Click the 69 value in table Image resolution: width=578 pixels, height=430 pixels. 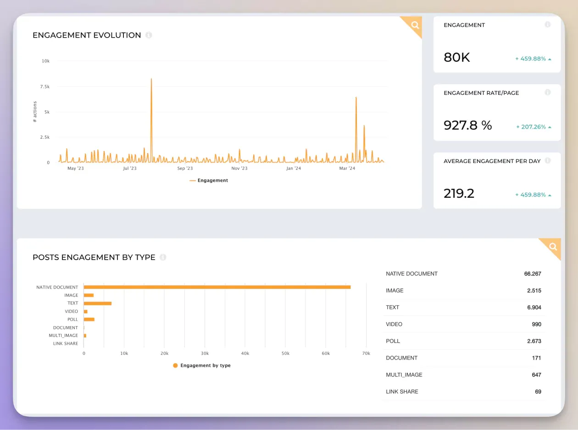click(x=538, y=392)
